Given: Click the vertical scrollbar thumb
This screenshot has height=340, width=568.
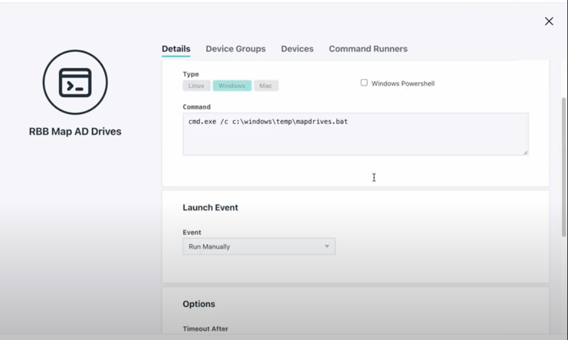Looking at the screenshot, I should [563, 167].
